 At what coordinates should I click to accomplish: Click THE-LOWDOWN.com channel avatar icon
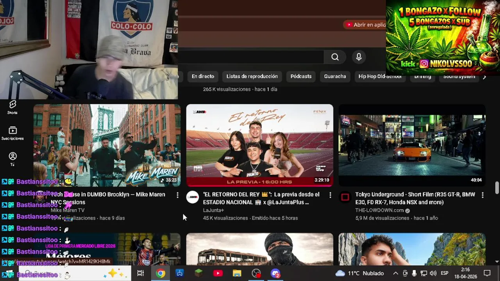[345, 197]
